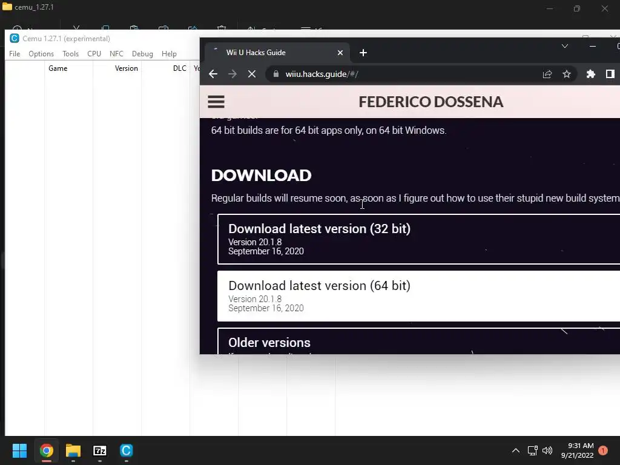Screen dimensions: 620x465
Task: Show hidden system tray icons
Action: tap(516, 450)
